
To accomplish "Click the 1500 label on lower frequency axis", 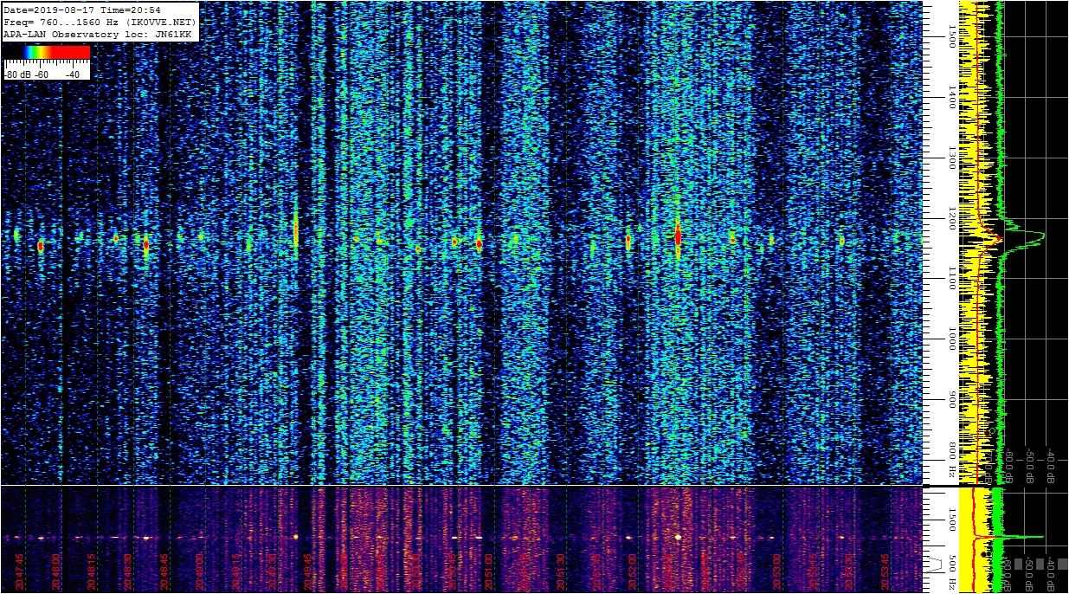I will tap(952, 519).
